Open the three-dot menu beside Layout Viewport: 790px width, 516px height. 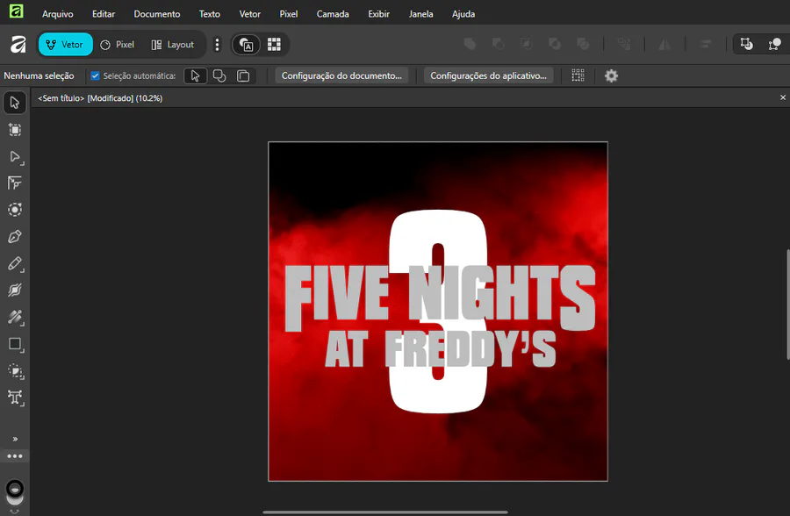[218, 45]
